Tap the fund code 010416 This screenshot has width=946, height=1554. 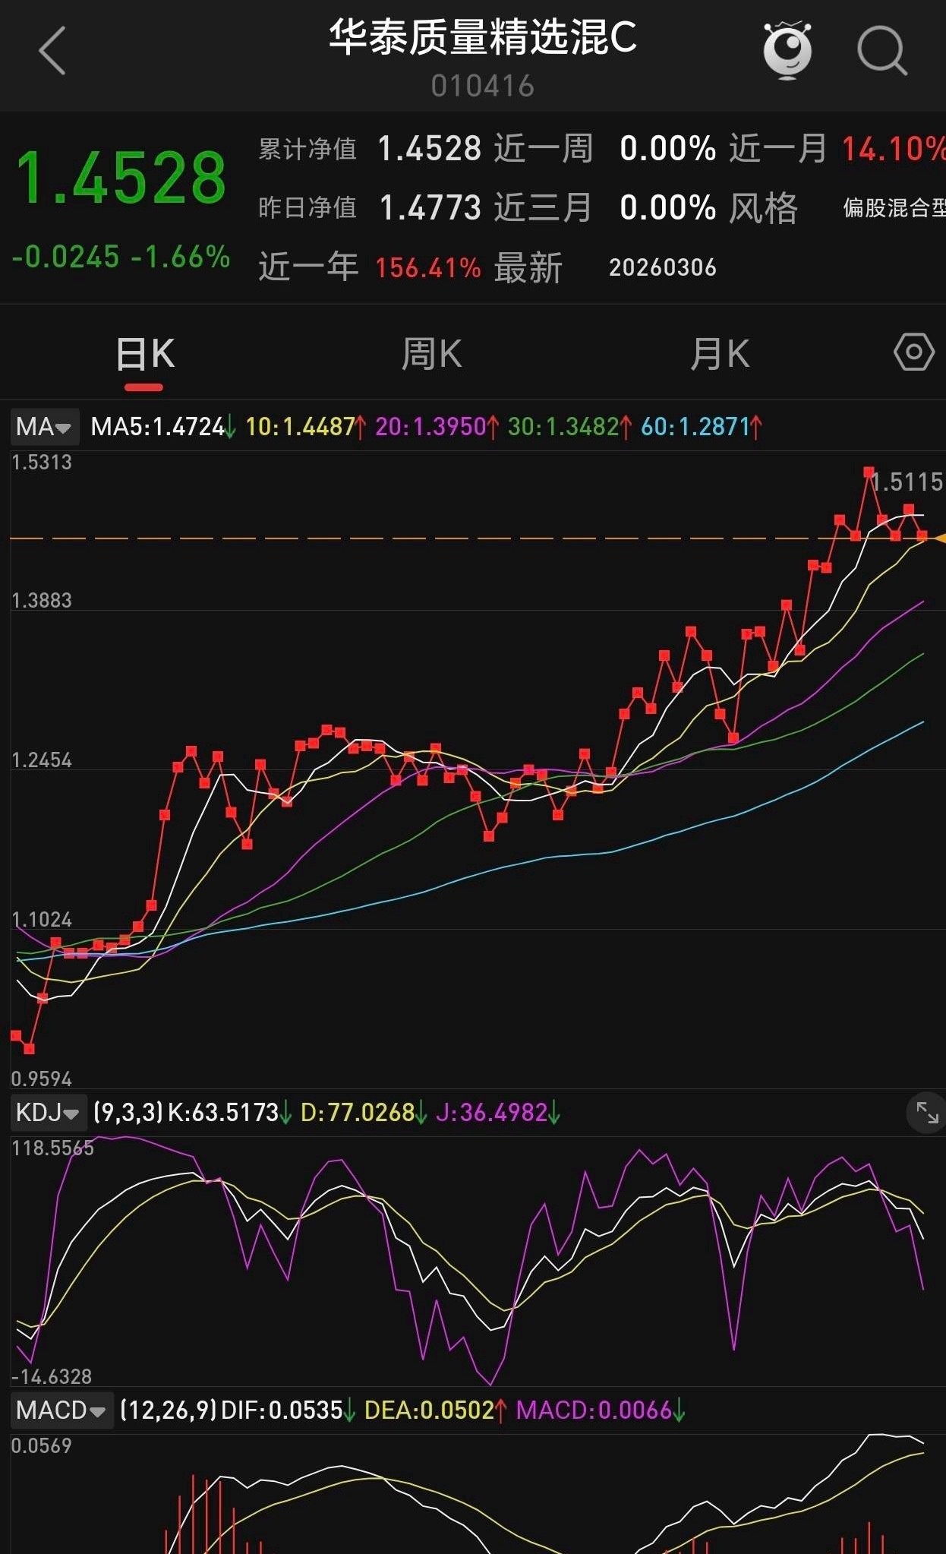tap(483, 87)
